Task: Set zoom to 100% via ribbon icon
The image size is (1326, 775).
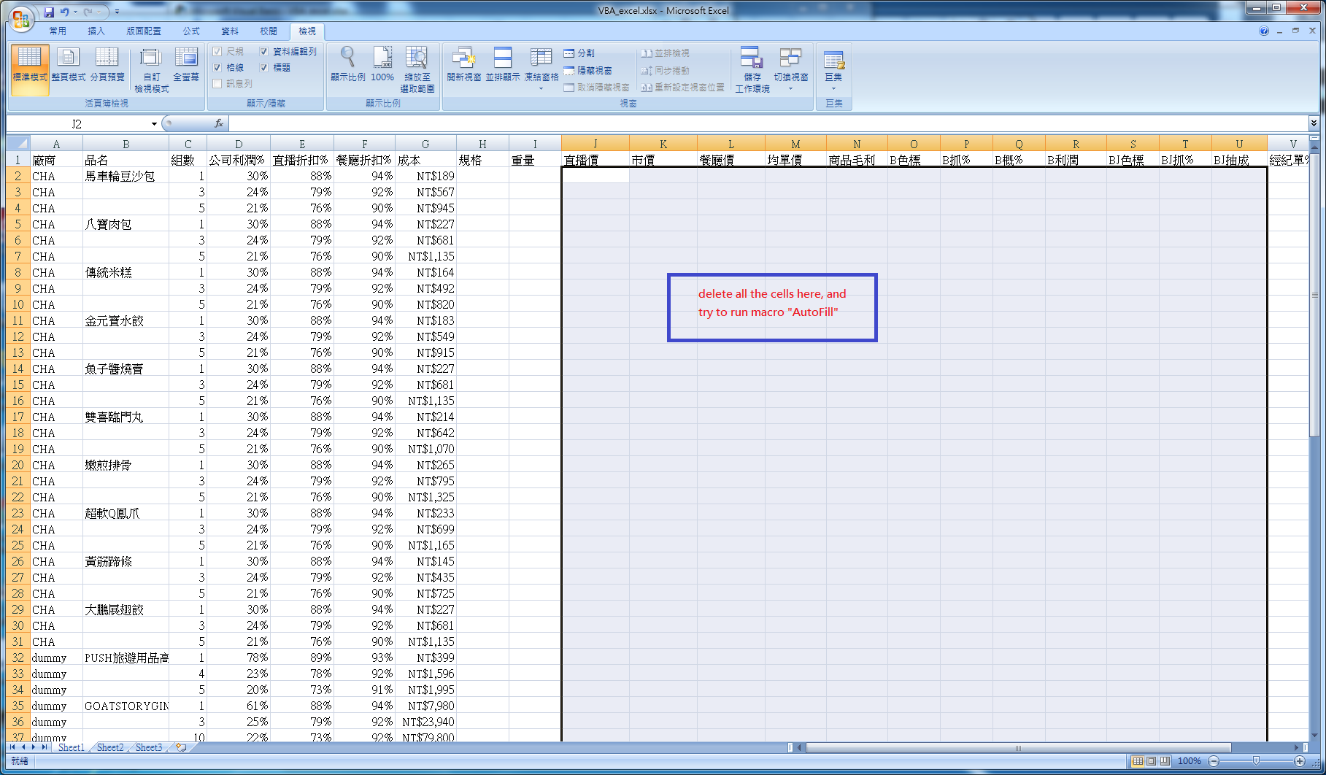Action: (x=382, y=64)
